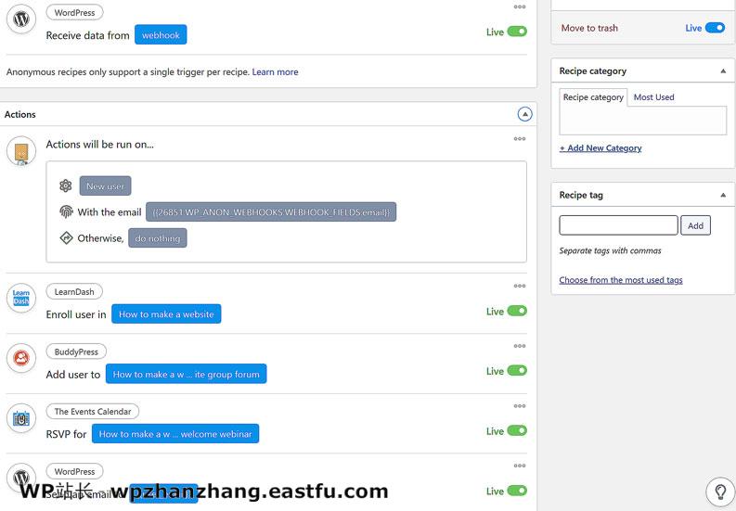Collapse the Recipe category panel
736x511 pixels.
coord(723,70)
